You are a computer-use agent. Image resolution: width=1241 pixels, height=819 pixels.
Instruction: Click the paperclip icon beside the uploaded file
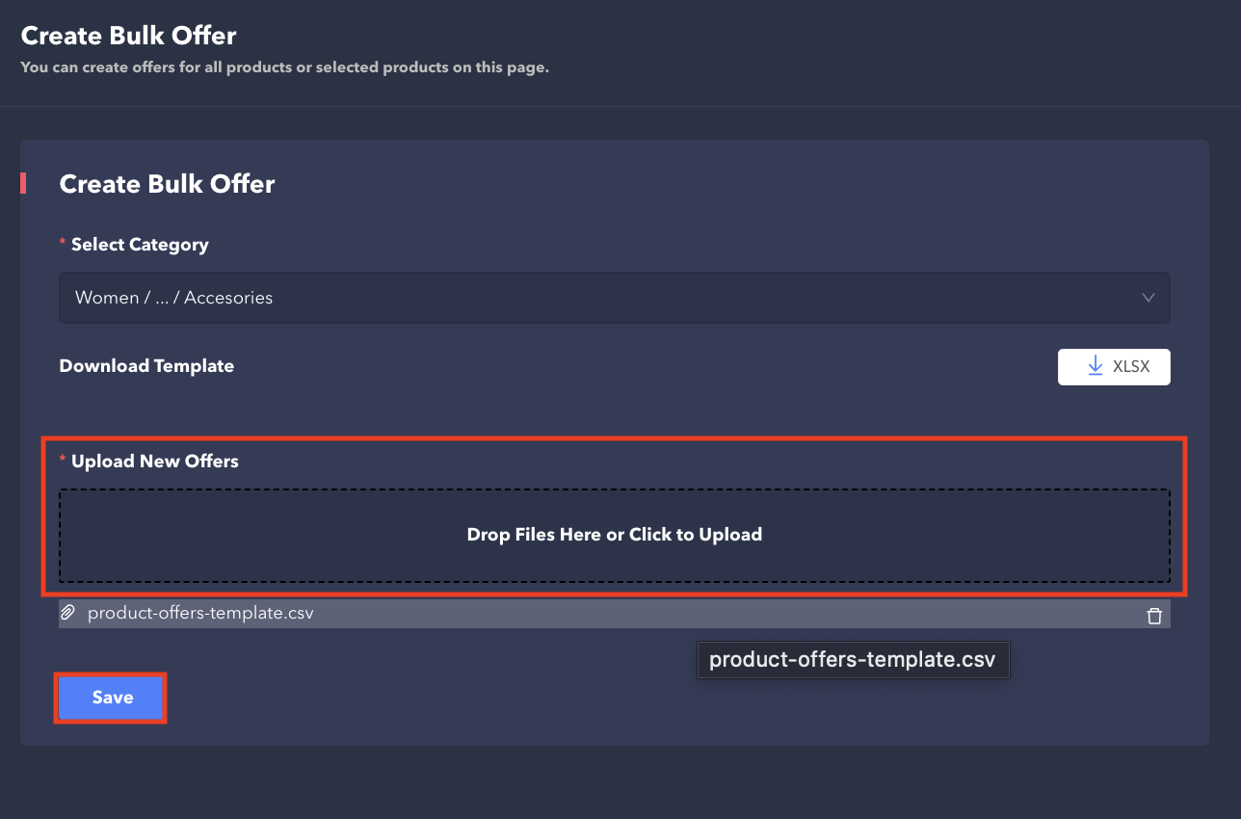coord(67,613)
